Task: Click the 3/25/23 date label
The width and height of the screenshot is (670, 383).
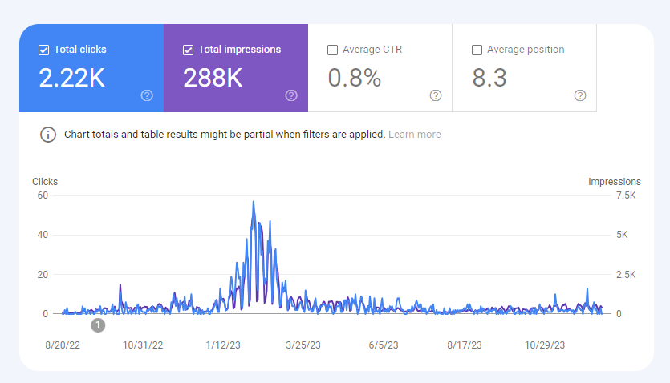Action: click(x=303, y=345)
